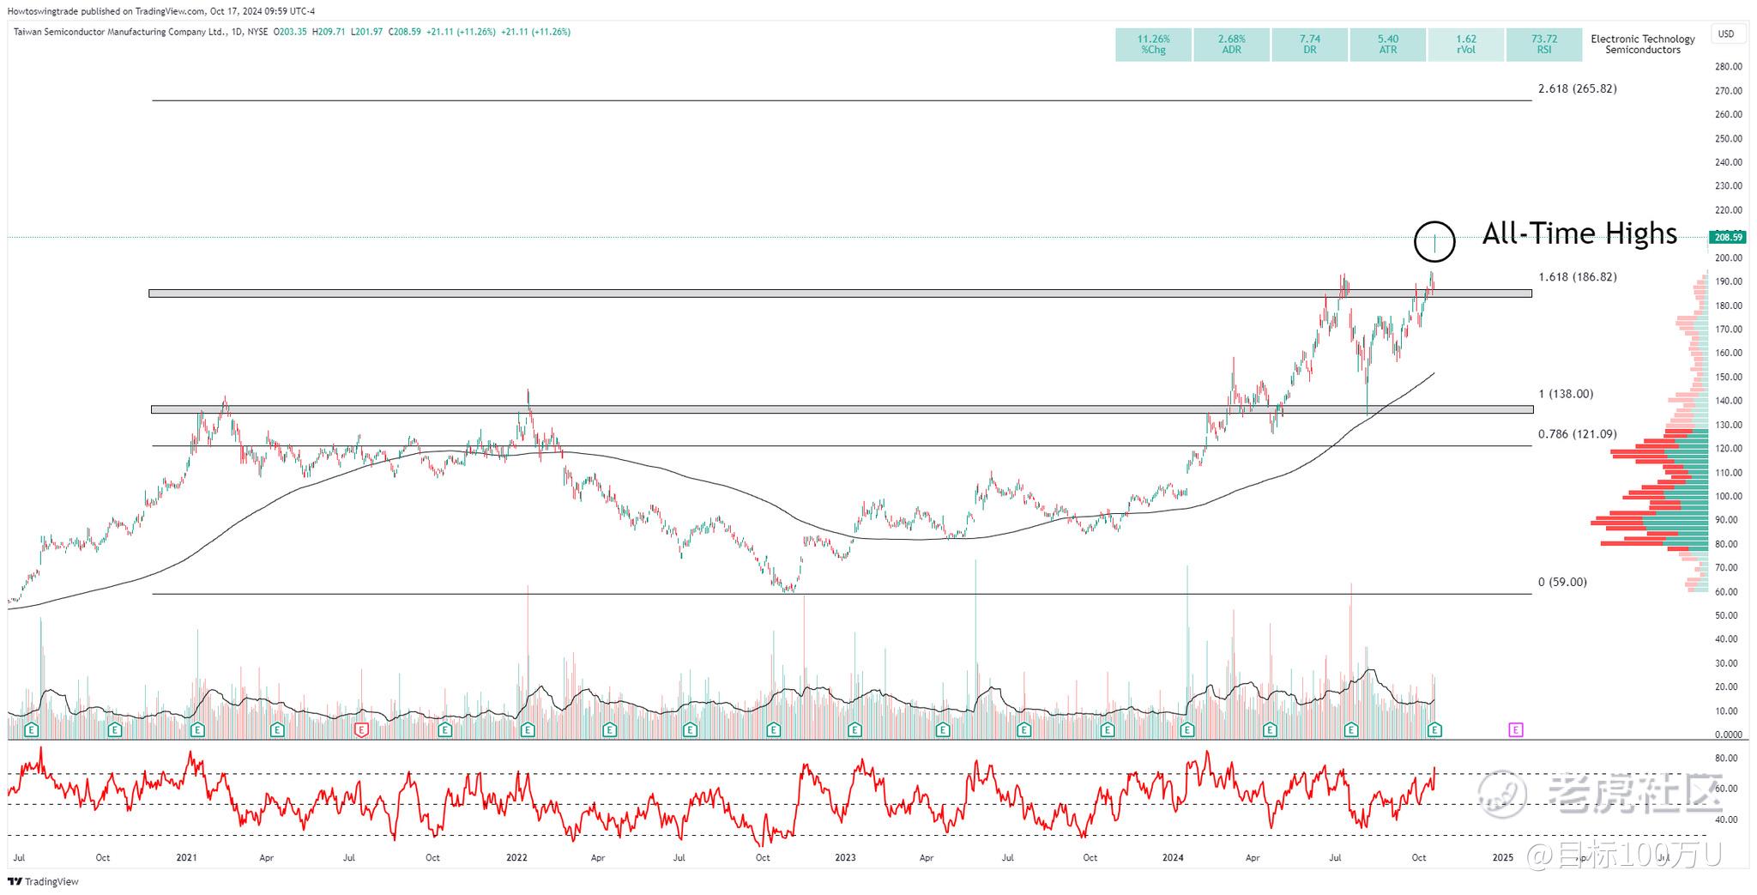This screenshot has width=1757, height=895.
Task: Click the red earnings marker from July 2021
Action: coord(361,730)
